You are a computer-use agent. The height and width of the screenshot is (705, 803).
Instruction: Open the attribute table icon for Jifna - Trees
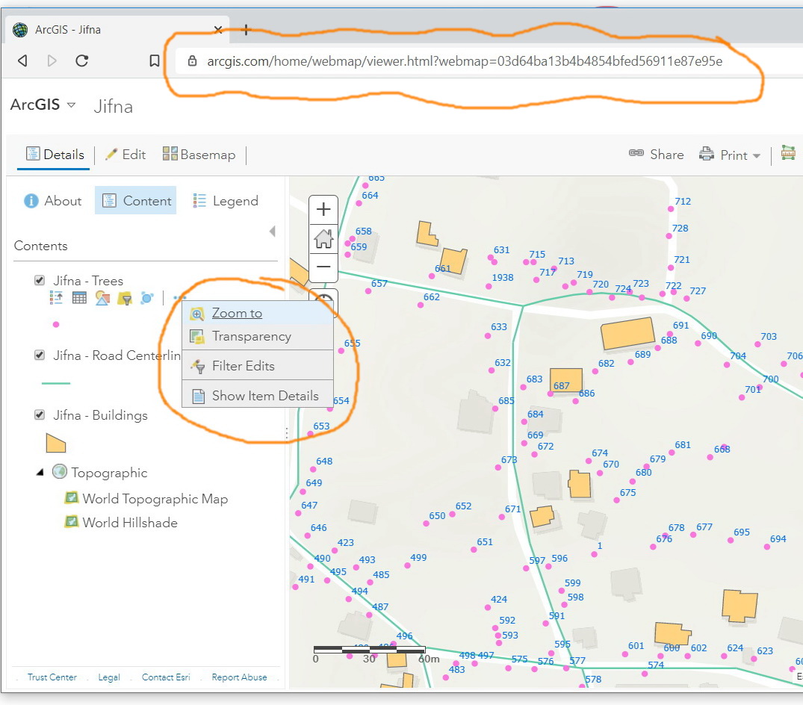point(79,298)
